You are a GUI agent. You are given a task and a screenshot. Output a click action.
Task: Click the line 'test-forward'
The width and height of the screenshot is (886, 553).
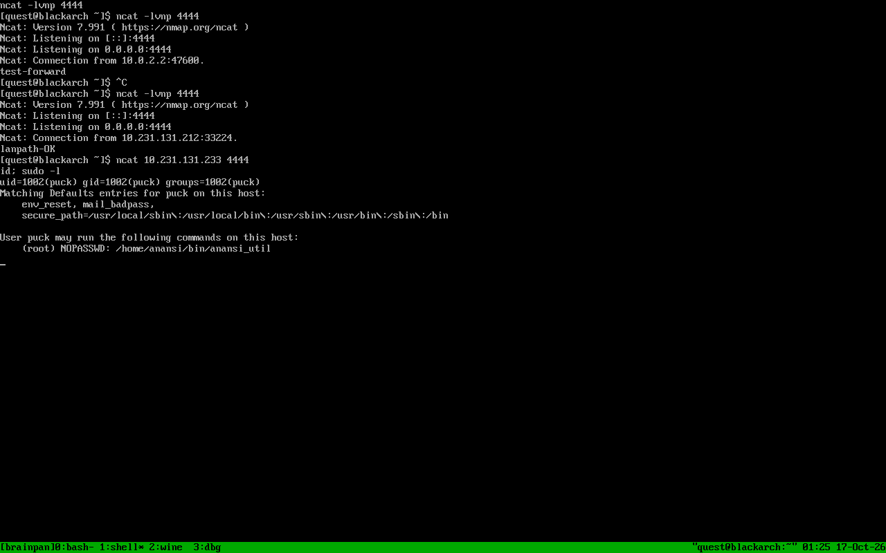click(33, 72)
